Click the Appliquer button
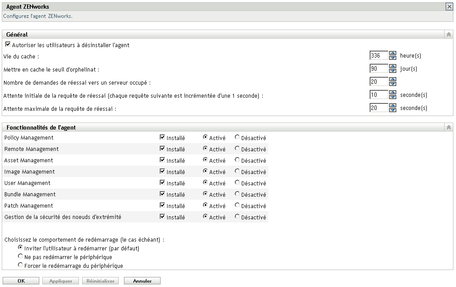The width and height of the screenshot is (456, 287). click(60, 280)
